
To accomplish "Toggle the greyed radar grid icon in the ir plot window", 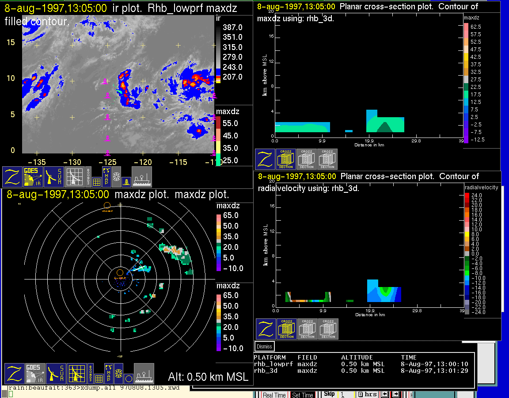I will pyautogui.click(x=74, y=176).
